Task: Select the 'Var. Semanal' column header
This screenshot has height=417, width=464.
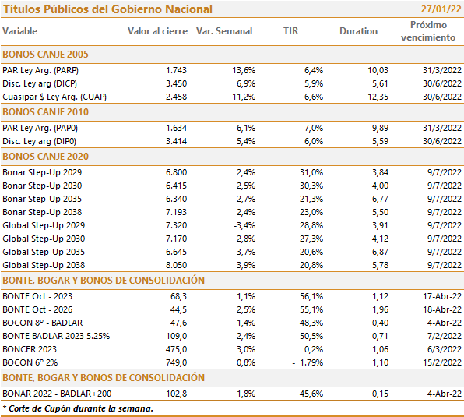Action: coord(224,31)
